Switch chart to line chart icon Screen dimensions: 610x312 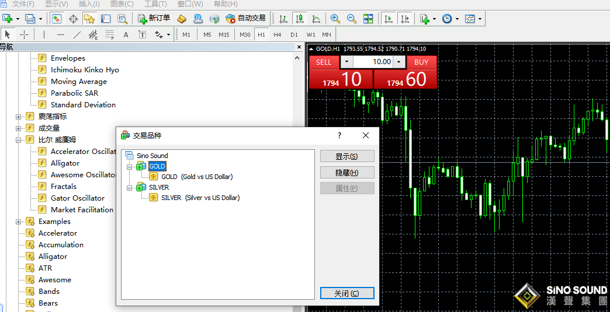[316, 18]
